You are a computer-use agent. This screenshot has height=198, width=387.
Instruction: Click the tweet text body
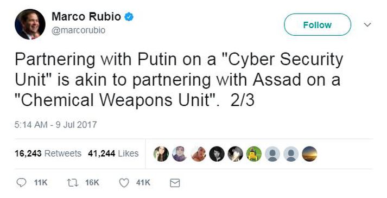click(x=179, y=80)
